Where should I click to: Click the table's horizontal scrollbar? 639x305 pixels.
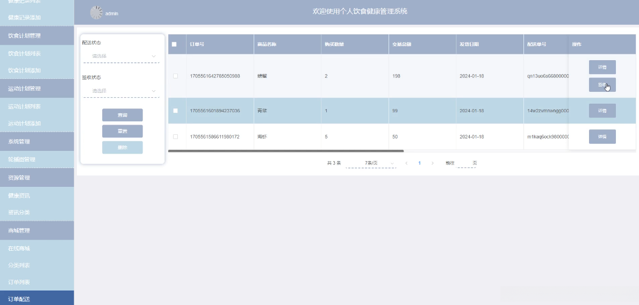point(286,151)
